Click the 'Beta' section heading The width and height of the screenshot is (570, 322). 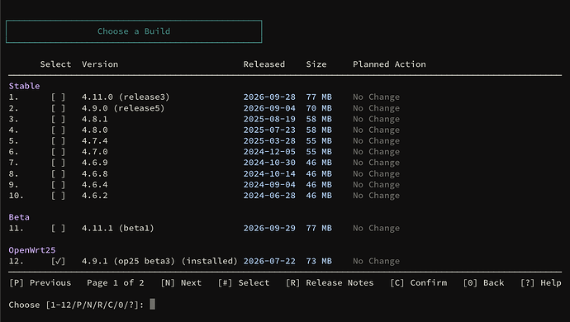(19, 217)
